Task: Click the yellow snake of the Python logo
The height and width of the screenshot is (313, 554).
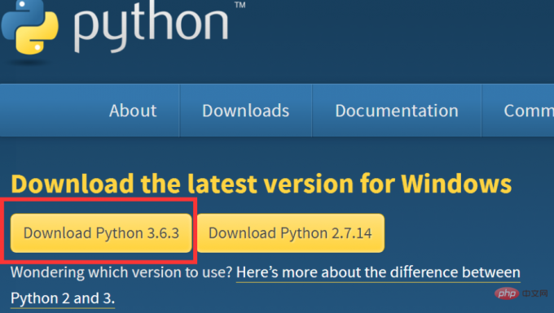Action: [x=40, y=35]
